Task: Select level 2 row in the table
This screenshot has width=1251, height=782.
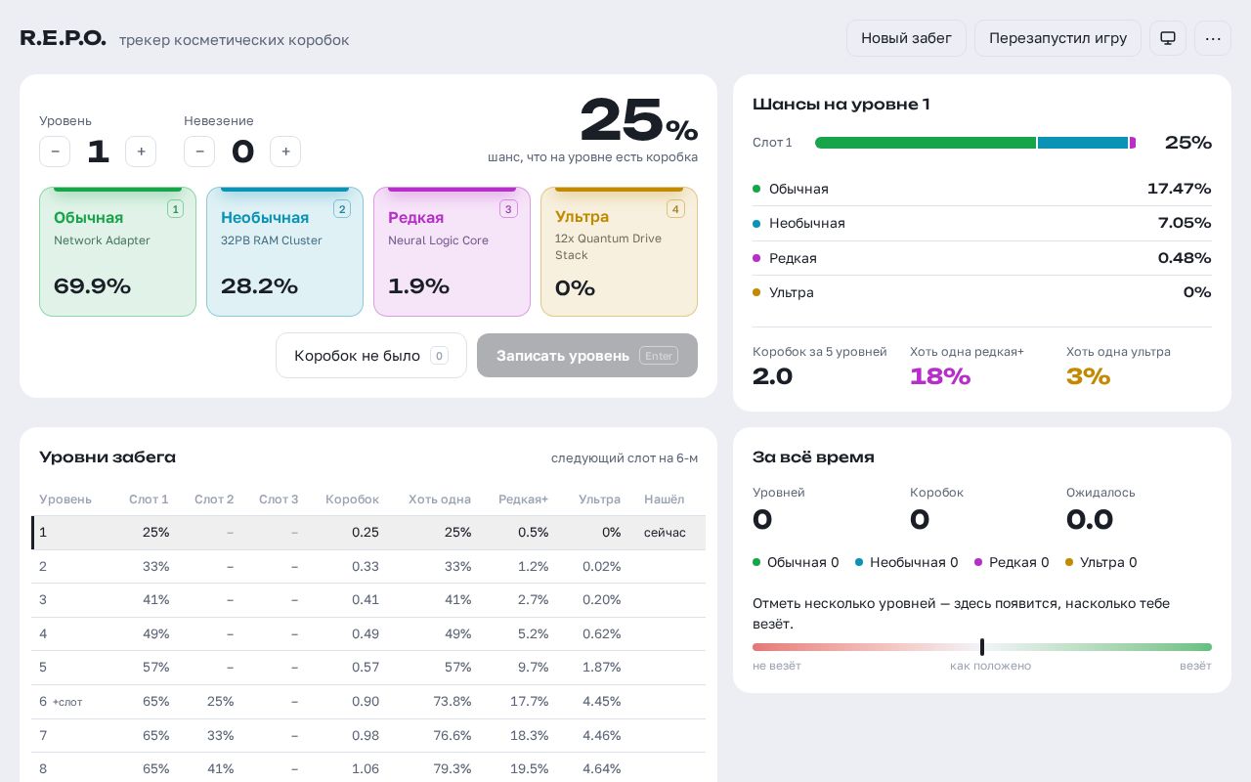Action: pyautogui.click(x=368, y=566)
